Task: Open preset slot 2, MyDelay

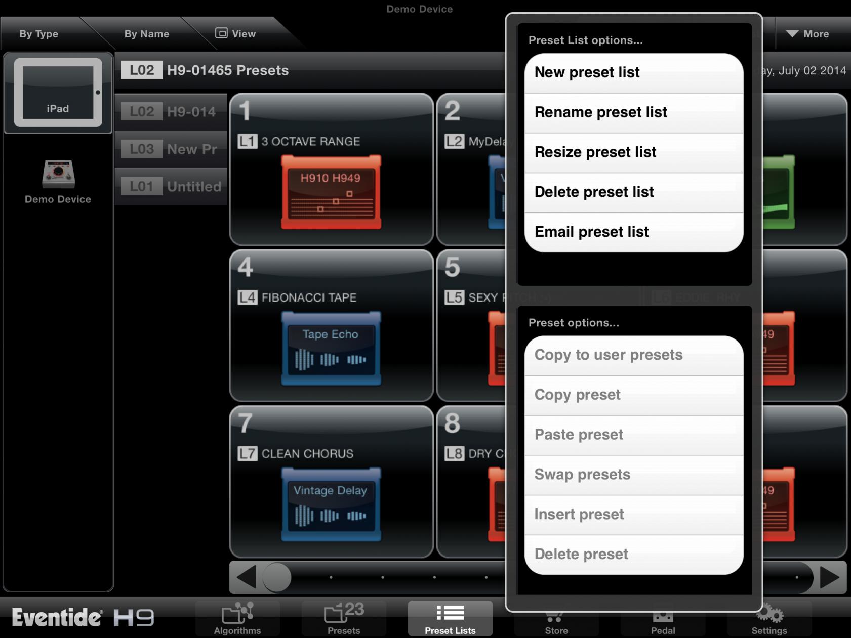Action: pyautogui.click(x=471, y=169)
